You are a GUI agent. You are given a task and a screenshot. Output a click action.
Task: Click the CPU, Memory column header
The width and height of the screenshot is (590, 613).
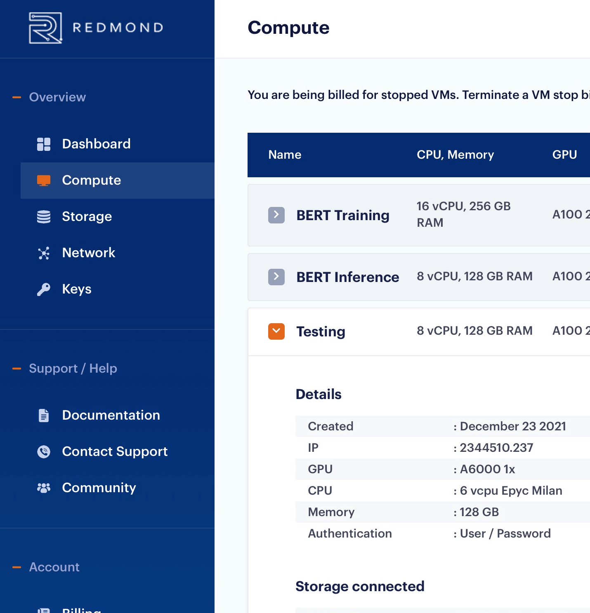[455, 155]
